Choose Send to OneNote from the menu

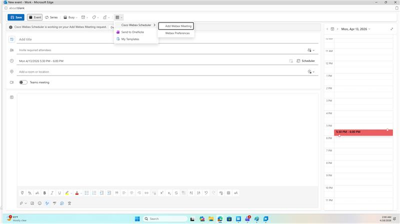point(136,32)
